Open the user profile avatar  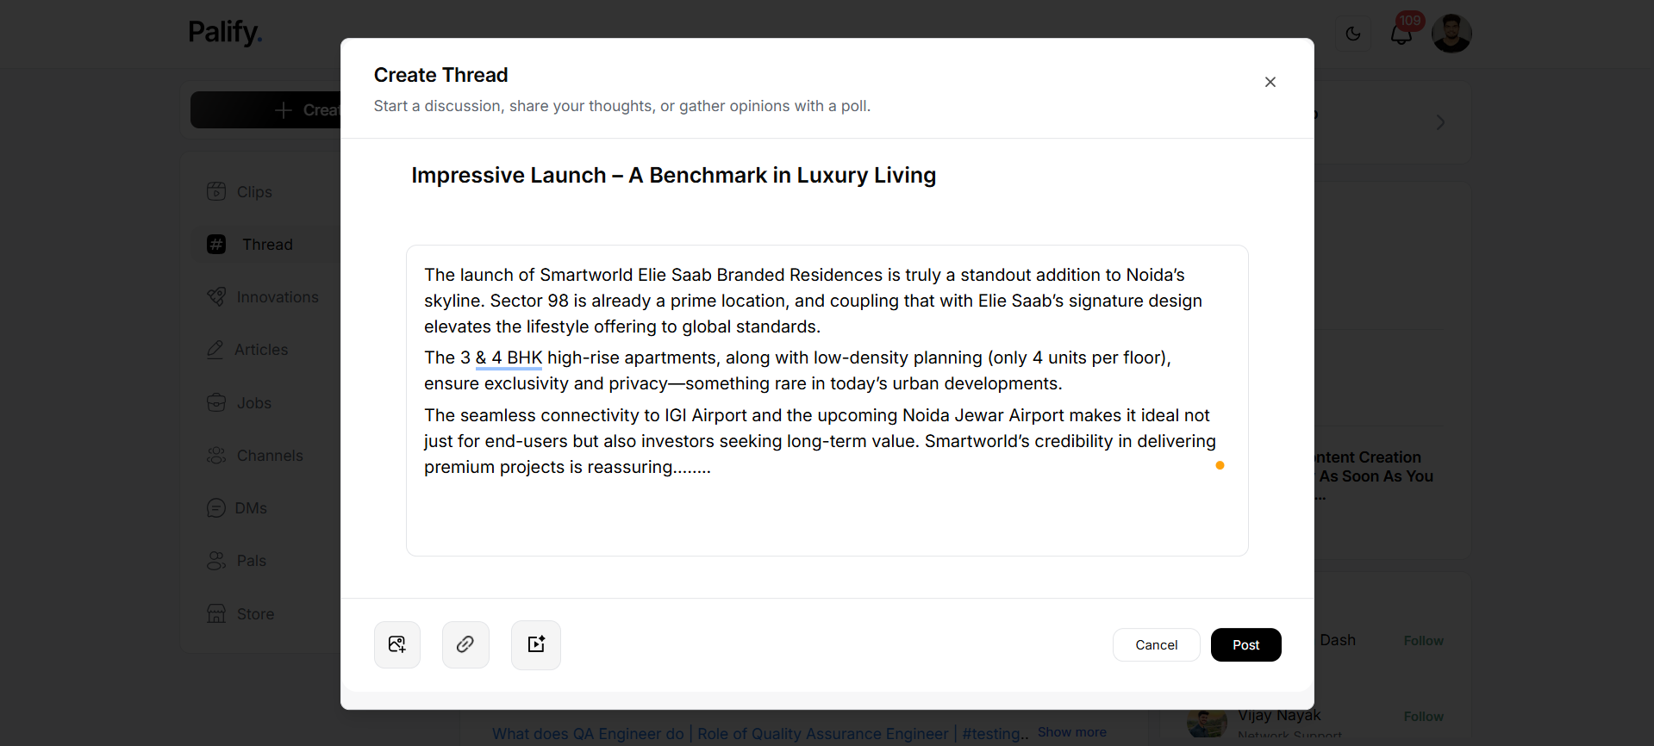point(1451,34)
